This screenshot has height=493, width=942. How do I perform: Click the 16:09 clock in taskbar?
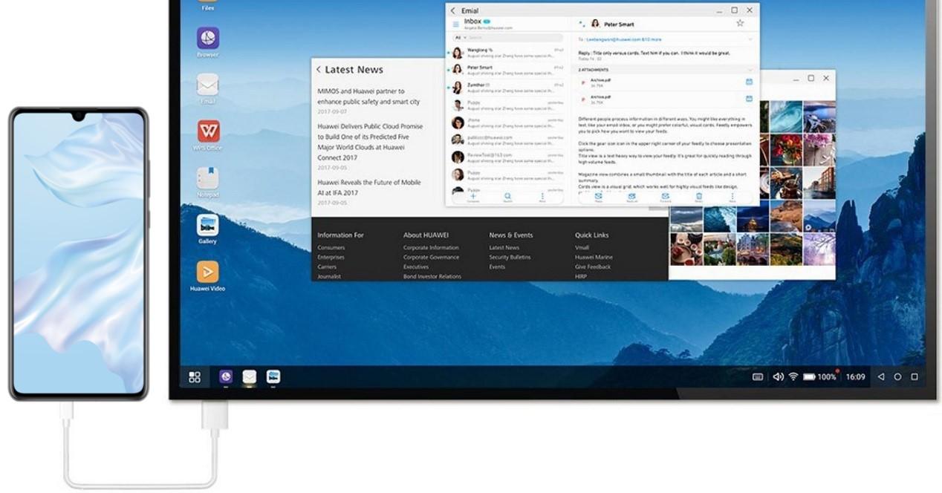[855, 377]
